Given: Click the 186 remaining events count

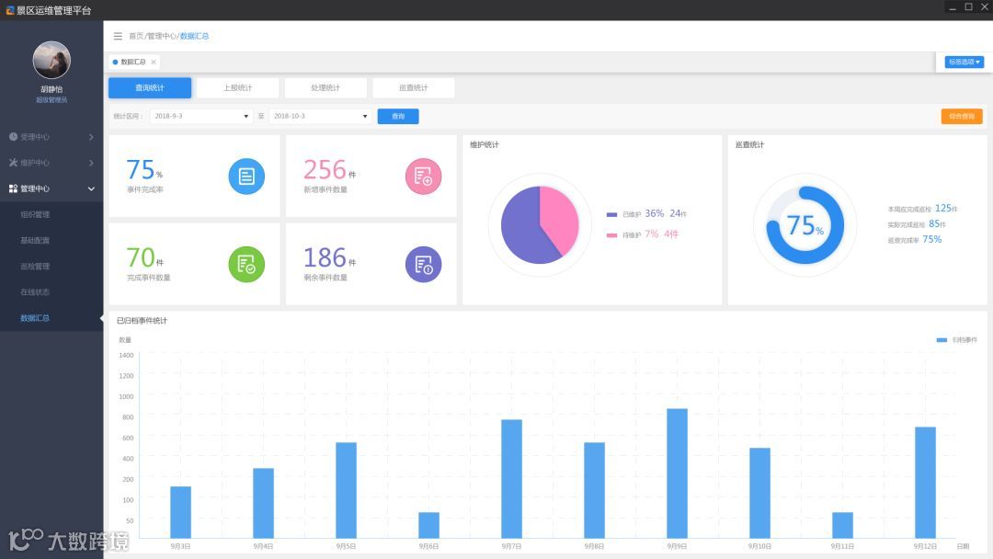Looking at the screenshot, I should 325,257.
